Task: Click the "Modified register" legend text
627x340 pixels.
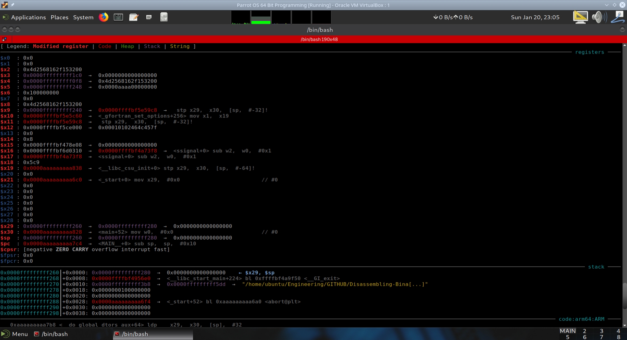Action: point(60,46)
